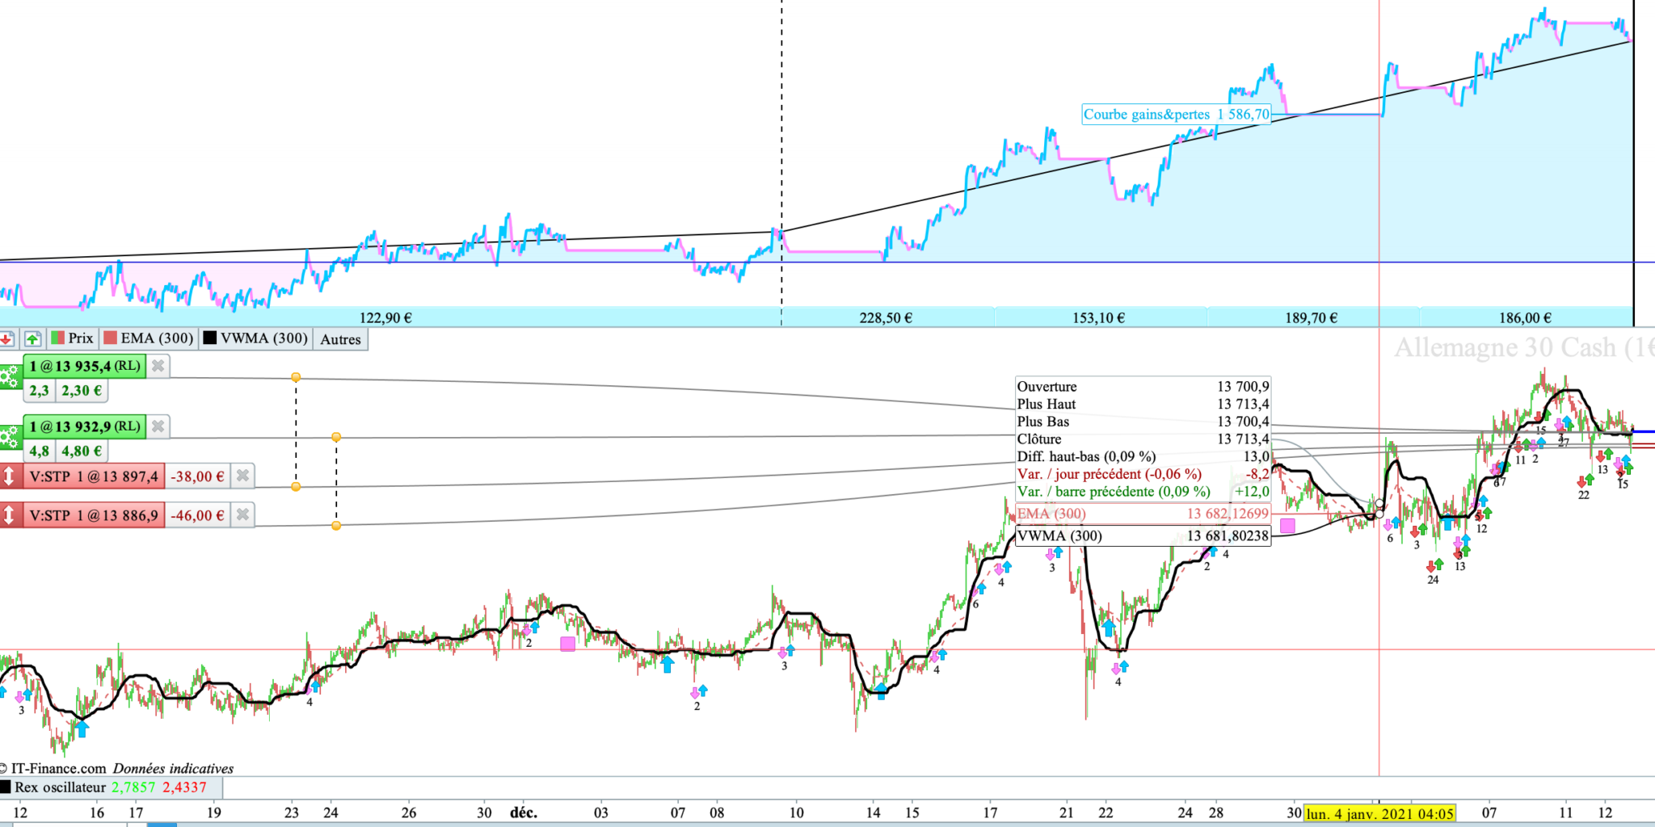Click the pink square marker near December 3
The image size is (1655, 827).
pyautogui.click(x=568, y=644)
